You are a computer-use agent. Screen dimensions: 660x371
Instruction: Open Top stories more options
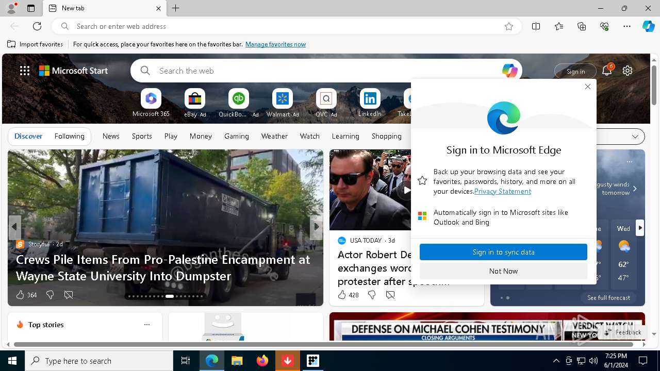(x=147, y=325)
